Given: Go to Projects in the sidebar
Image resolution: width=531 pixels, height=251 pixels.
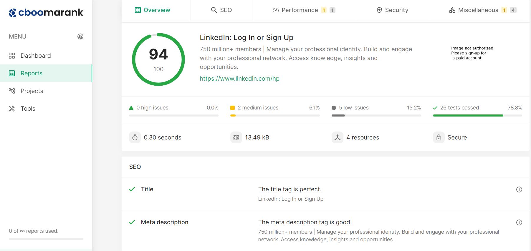Looking at the screenshot, I should [x=46, y=91].
